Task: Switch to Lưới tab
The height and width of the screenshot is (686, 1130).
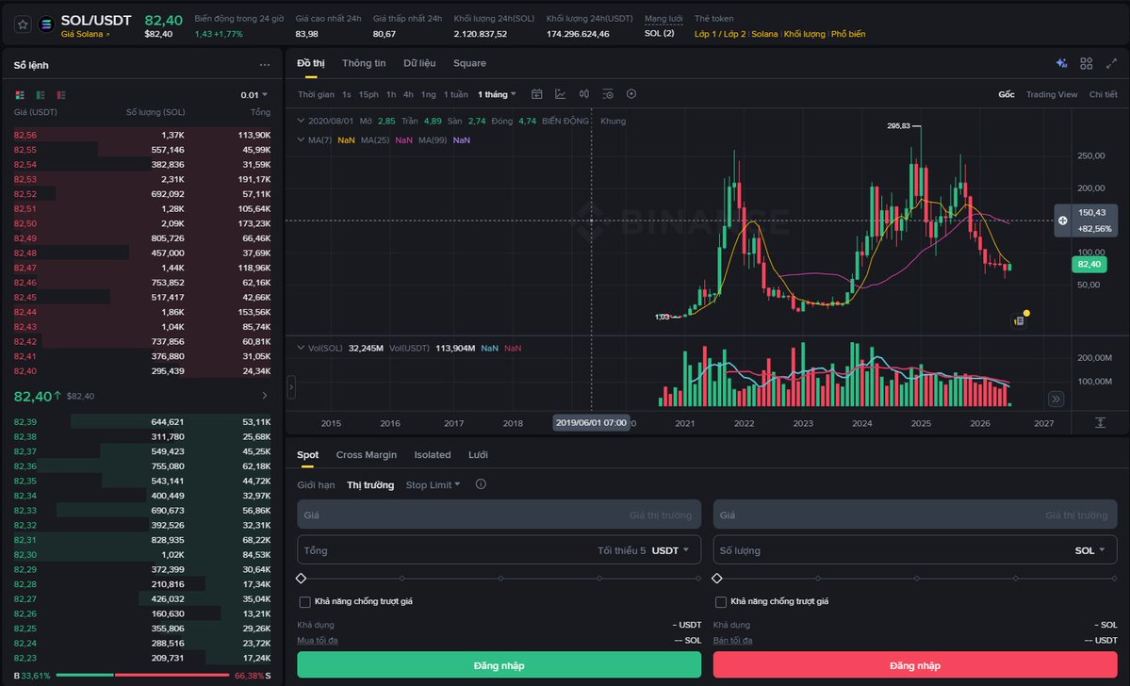Action: click(x=478, y=455)
